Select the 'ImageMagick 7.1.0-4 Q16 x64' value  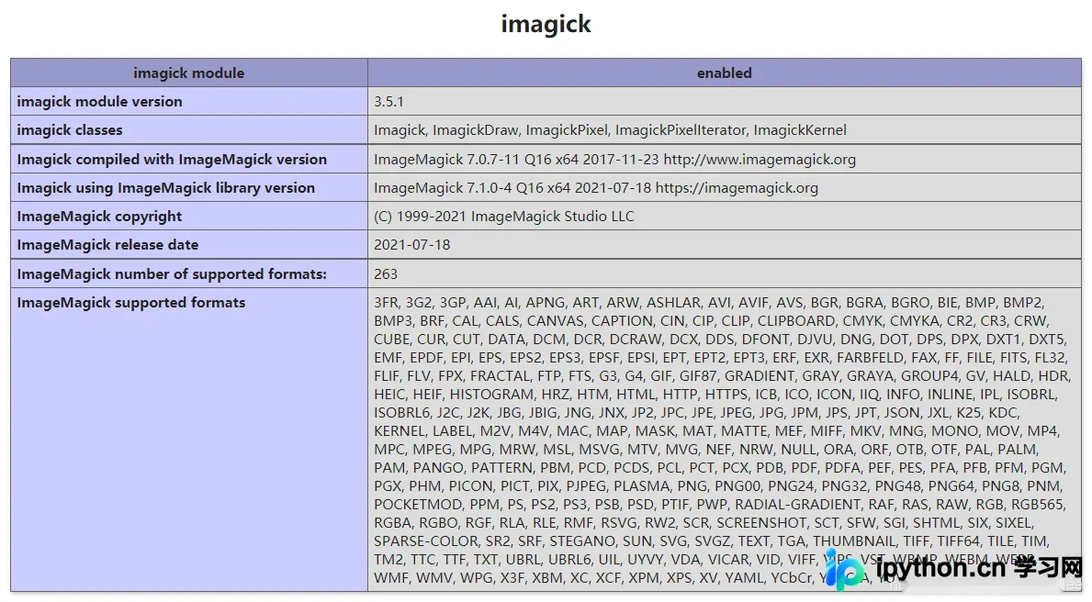596,188
